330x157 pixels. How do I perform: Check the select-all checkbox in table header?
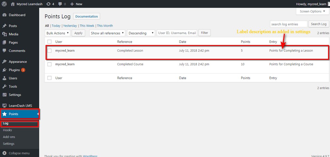point(49,42)
